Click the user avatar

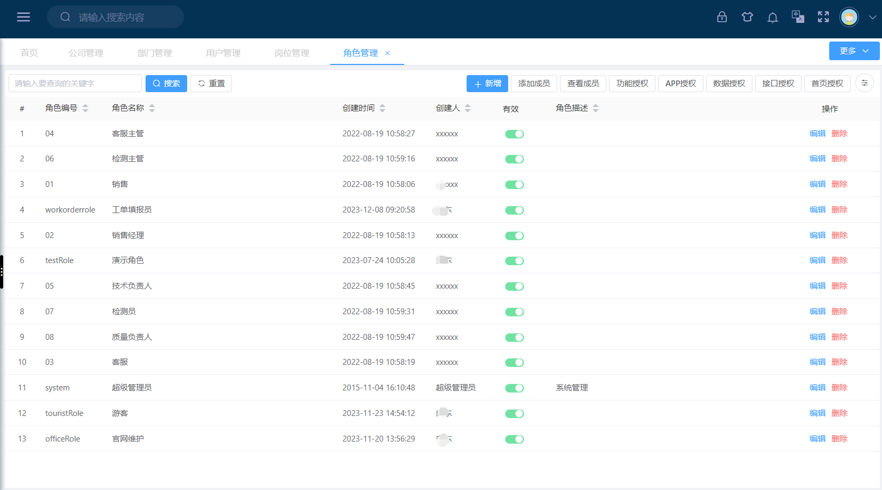pos(849,17)
